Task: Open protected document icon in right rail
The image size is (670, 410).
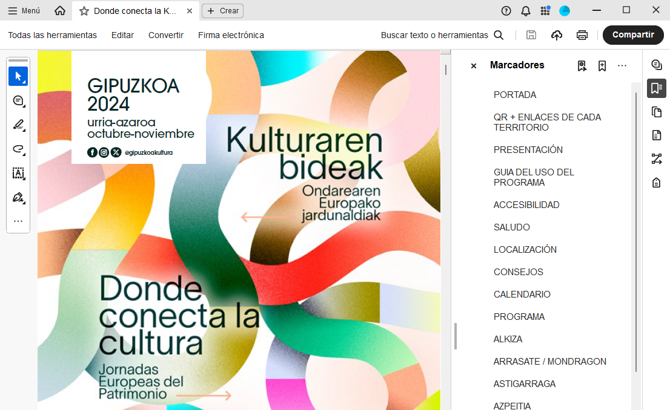Action: (657, 183)
